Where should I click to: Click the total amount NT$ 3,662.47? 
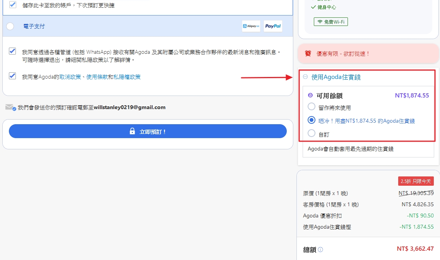coord(415,249)
